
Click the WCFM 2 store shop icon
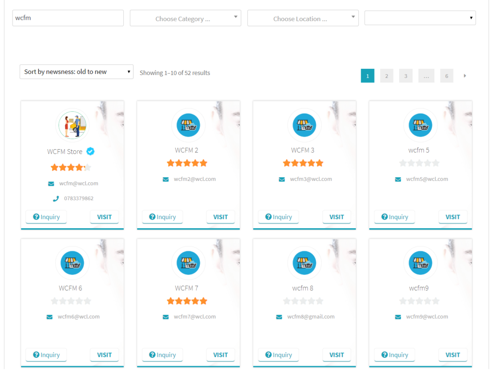[x=188, y=125]
